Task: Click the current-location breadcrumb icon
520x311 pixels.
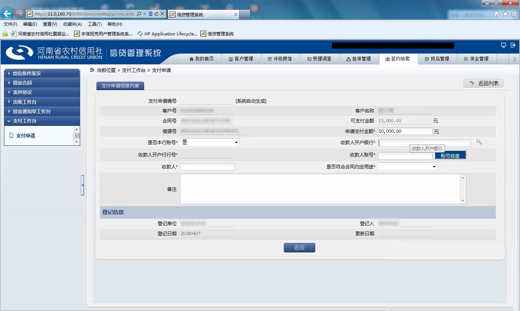Action: [x=92, y=70]
